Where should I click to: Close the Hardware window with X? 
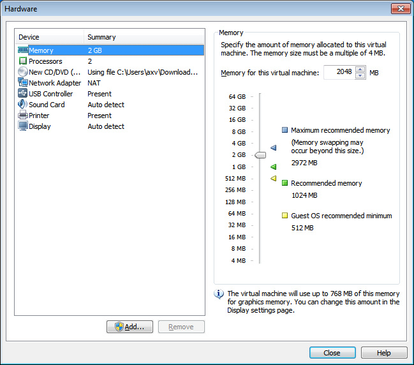(x=401, y=8)
